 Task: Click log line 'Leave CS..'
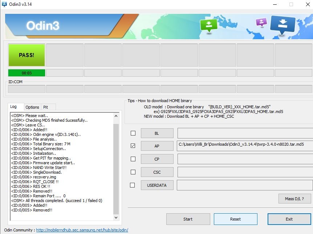point(28,125)
